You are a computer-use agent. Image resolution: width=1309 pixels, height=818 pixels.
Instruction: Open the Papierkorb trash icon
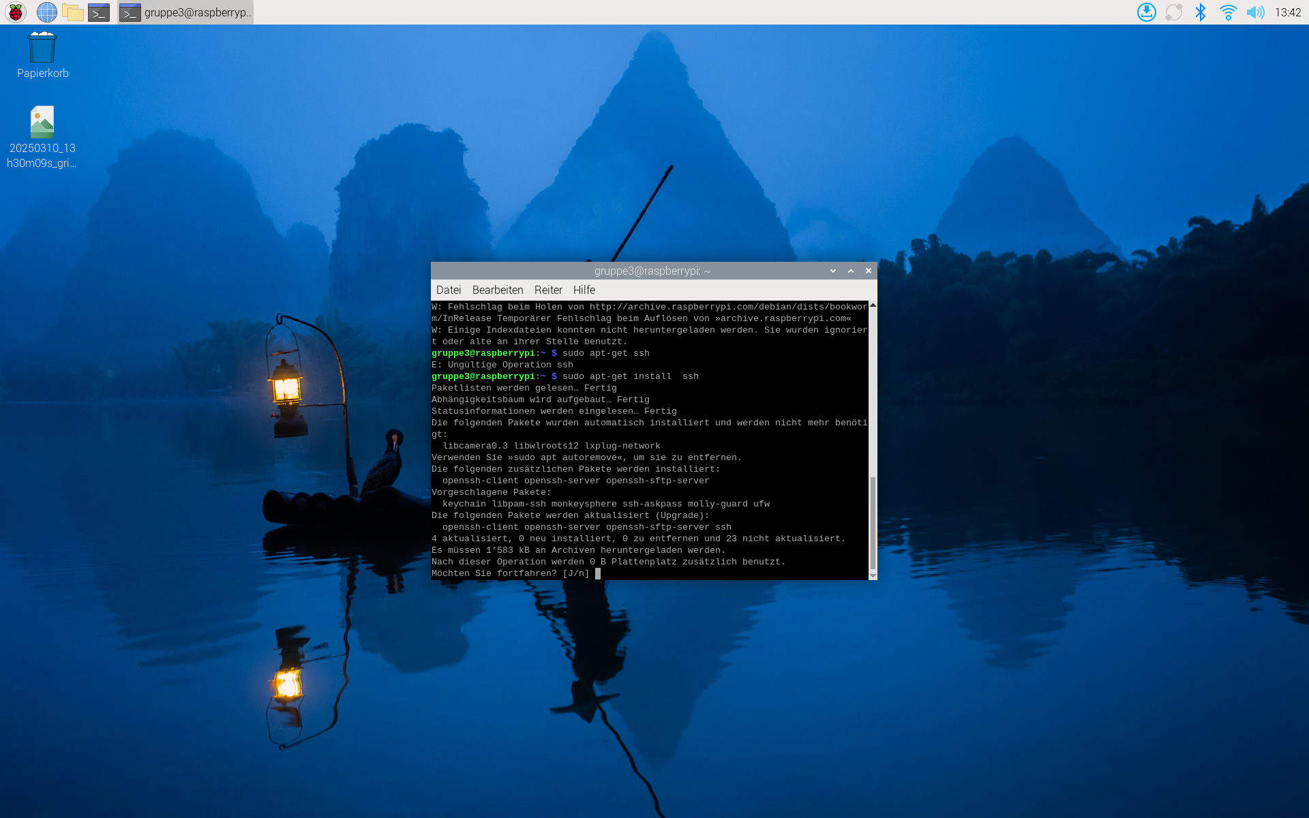42,48
